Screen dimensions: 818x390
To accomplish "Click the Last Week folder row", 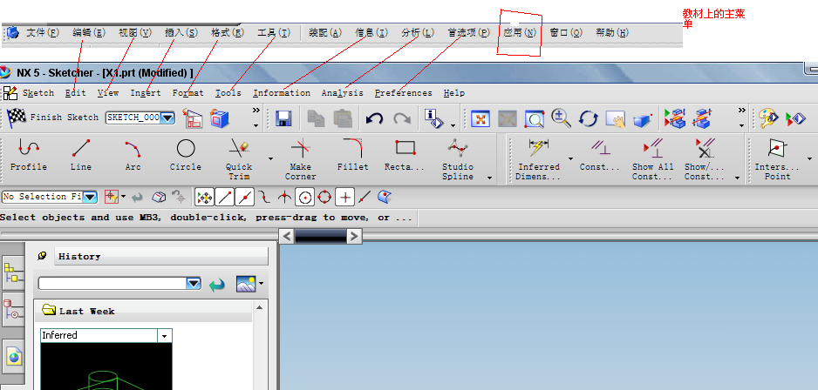I will click(x=144, y=311).
